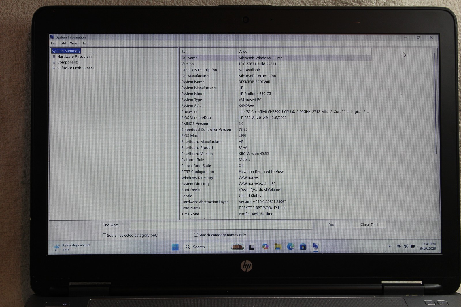Screen dimensions: 461x307
Task: Open File Explorer from taskbar
Action: click(278, 247)
